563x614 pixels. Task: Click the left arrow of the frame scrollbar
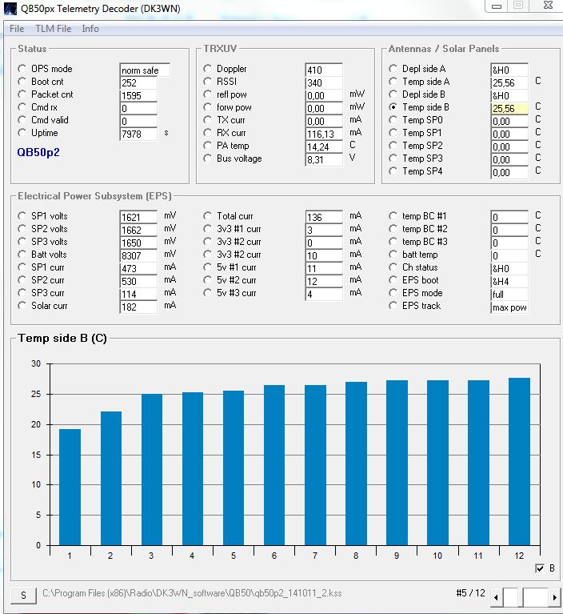(x=496, y=597)
